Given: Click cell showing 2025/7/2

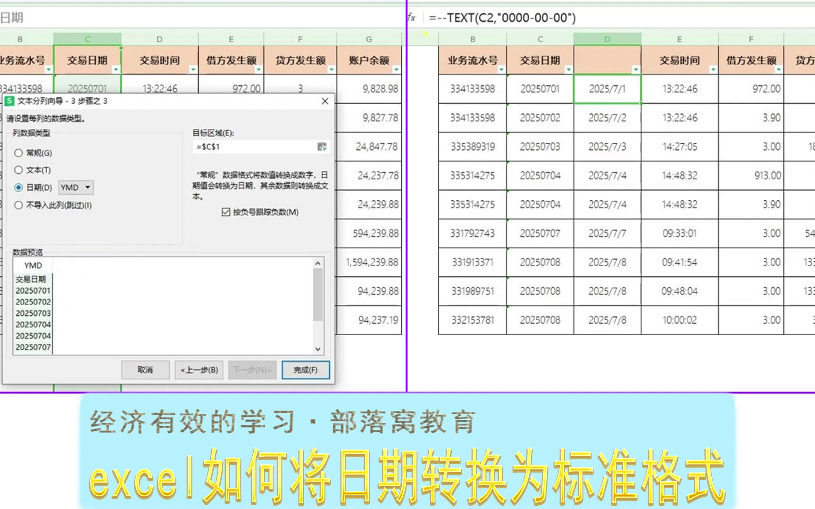Looking at the screenshot, I should tap(607, 118).
